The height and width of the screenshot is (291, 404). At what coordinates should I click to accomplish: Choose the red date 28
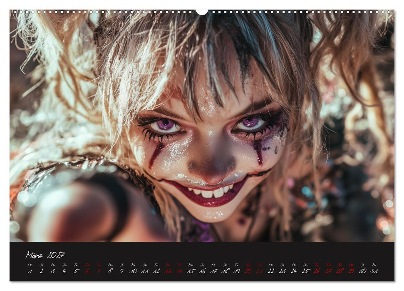340,271
